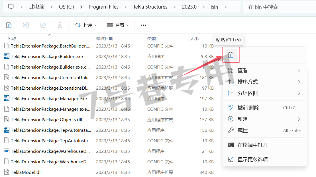This screenshot has width=316, height=177.
Task: Expand the chevron after Tekla Structures breadcrumb
Action: pyautogui.click(x=175, y=7)
